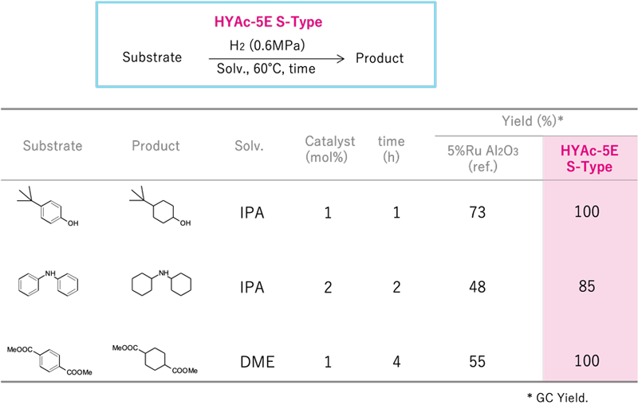The height and width of the screenshot is (413, 638).
Task: Select the 85 yield value
Action: pyautogui.click(x=587, y=286)
